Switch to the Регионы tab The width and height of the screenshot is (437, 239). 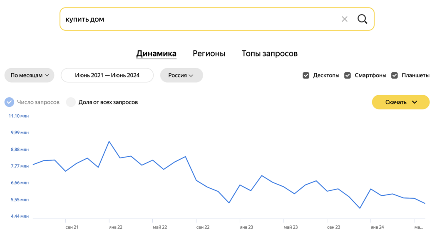(x=209, y=54)
